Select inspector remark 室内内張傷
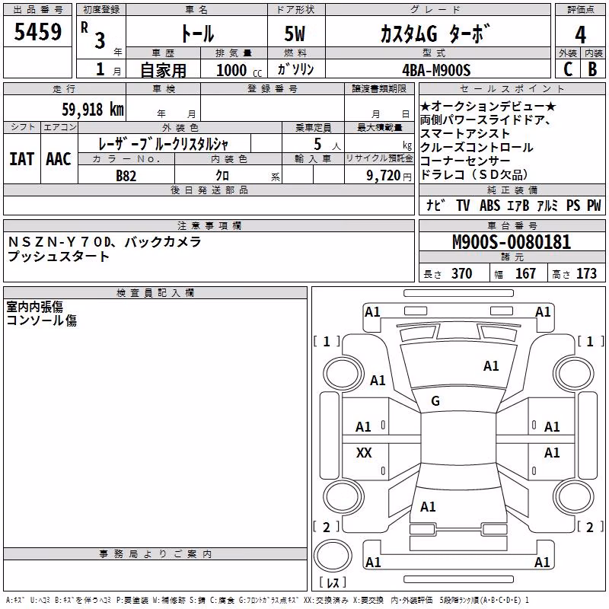 [34, 307]
